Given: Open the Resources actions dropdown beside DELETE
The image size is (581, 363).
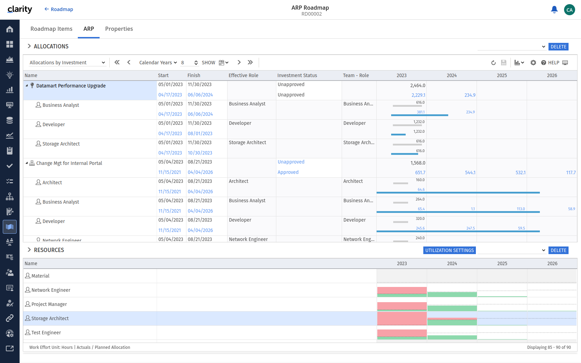Looking at the screenshot, I should click(x=511, y=250).
